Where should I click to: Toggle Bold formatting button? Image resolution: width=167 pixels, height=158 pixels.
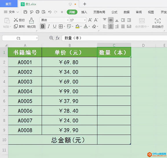[43, 26]
